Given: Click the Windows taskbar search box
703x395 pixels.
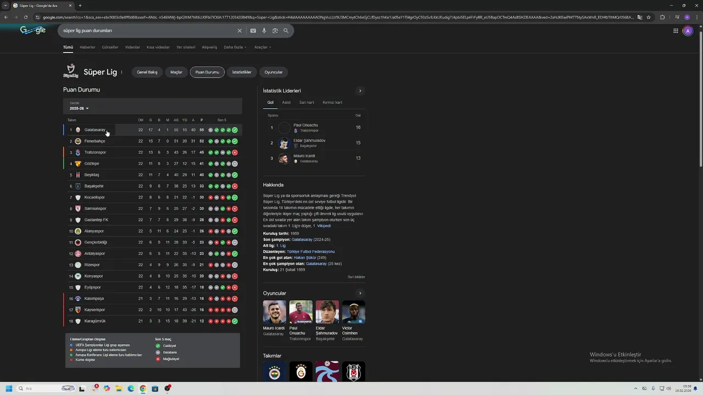Looking at the screenshot, I should click(x=47, y=388).
